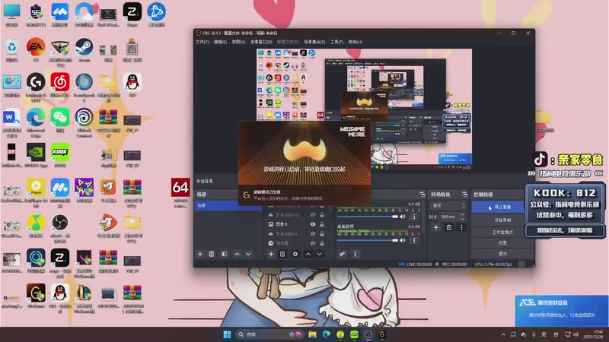
Task: Show the 浏览器 source
Action: pyautogui.click(x=313, y=243)
